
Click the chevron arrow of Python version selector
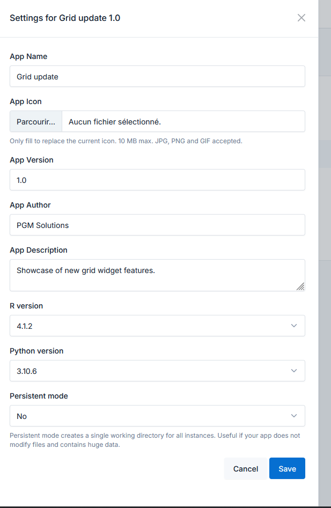pyautogui.click(x=294, y=371)
